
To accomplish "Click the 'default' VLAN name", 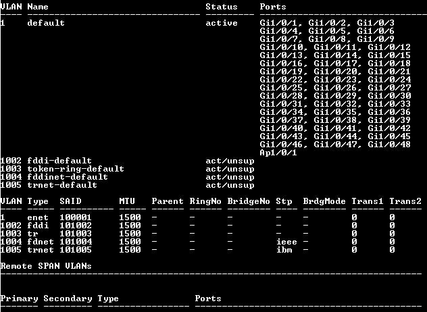I will pos(46,22).
